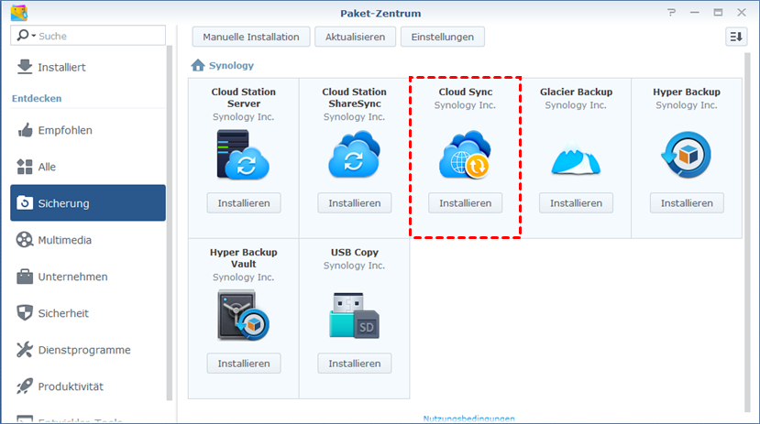Viewport: 760px width, 424px height.
Task: Click the Glacier Backup title text
Action: click(576, 92)
